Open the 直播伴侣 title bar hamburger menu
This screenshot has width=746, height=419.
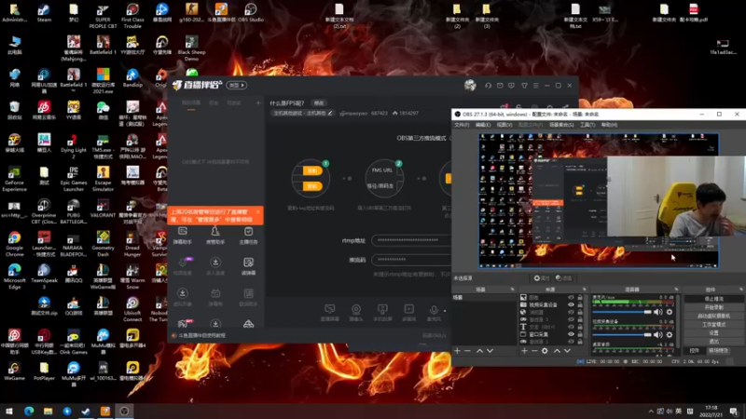[535, 86]
